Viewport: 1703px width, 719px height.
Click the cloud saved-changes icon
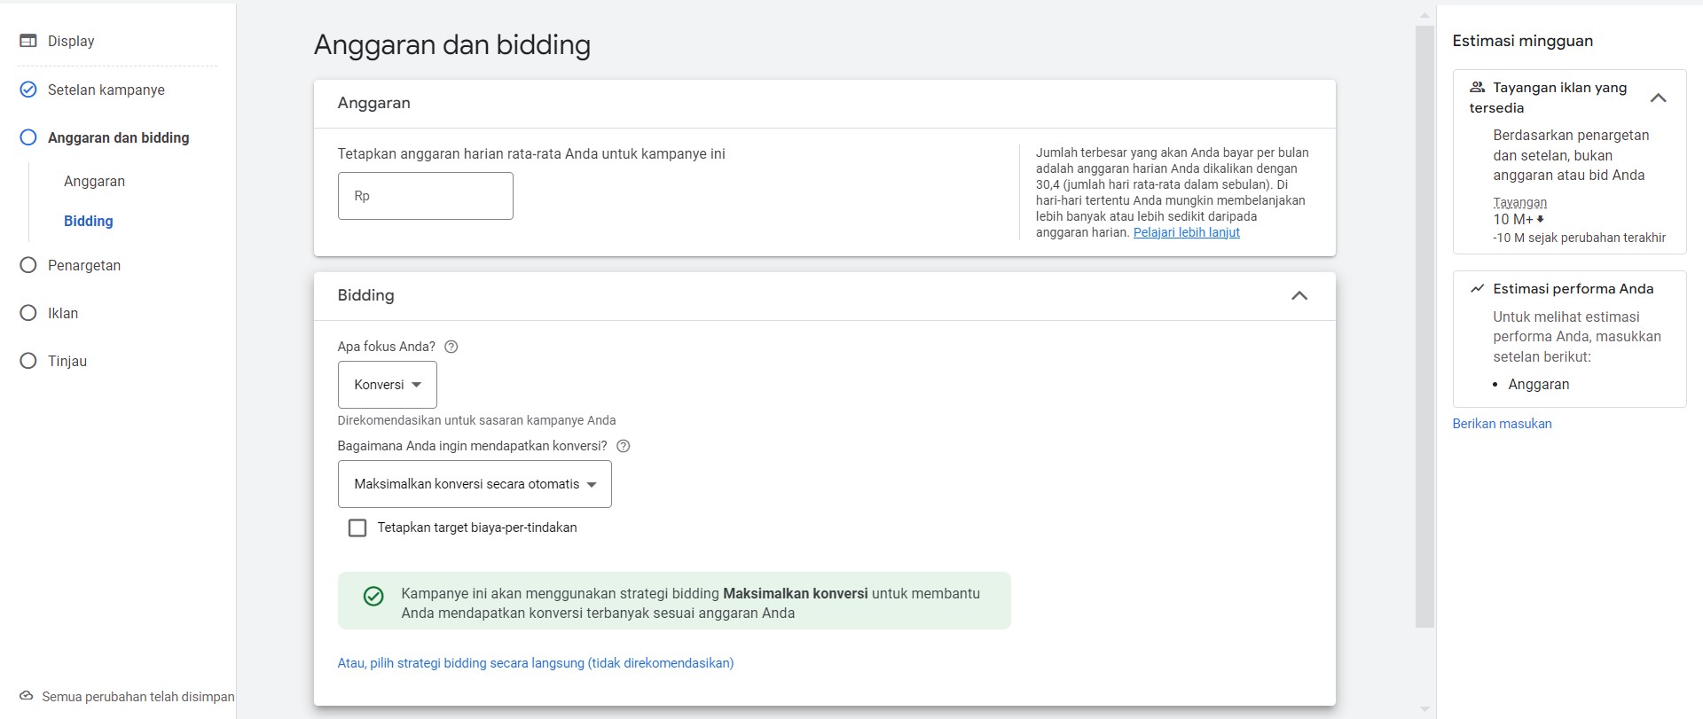point(27,696)
